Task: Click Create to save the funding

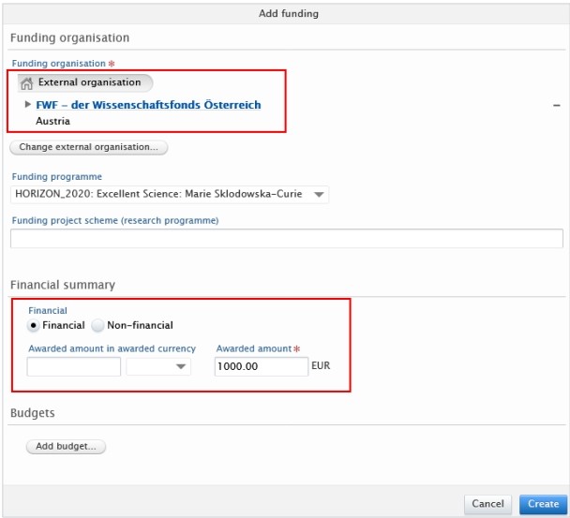Action: click(x=543, y=504)
